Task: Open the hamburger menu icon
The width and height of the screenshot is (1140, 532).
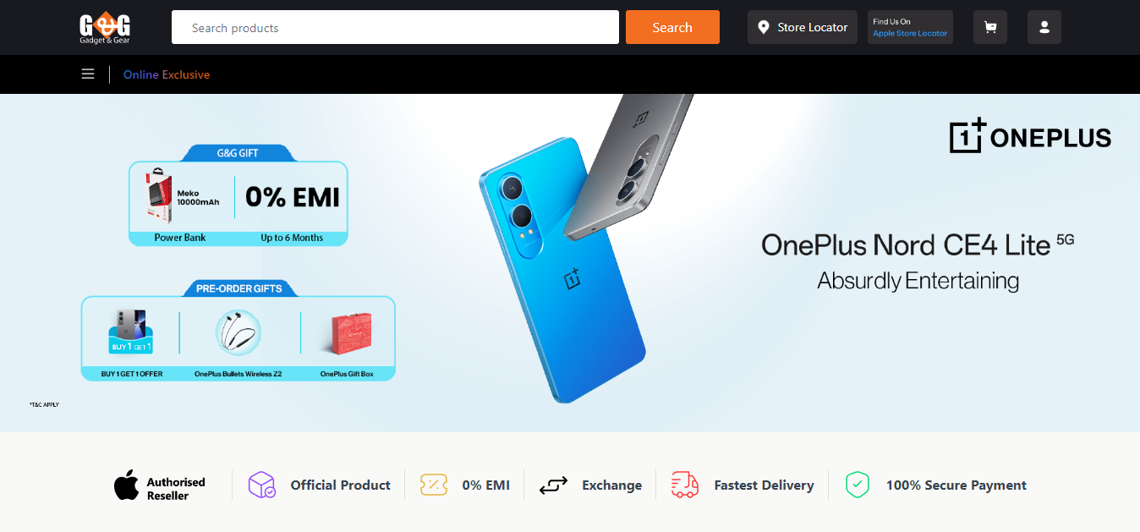Action: pyautogui.click(x=88, y=74)
